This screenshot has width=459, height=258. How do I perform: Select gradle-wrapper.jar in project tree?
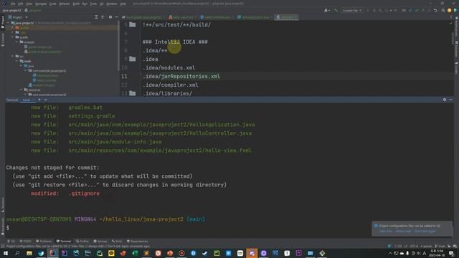38,47
